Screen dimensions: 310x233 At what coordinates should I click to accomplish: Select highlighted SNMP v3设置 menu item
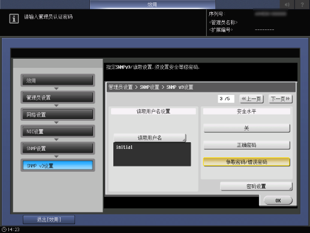(x=58, y=166)
